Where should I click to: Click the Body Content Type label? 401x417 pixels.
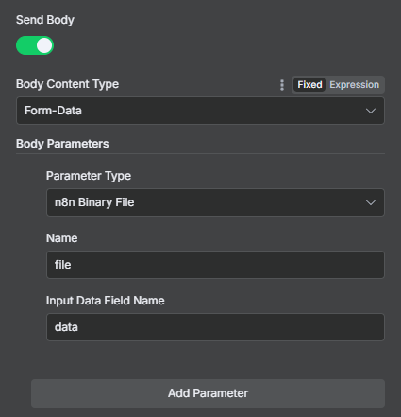[67, 84]
